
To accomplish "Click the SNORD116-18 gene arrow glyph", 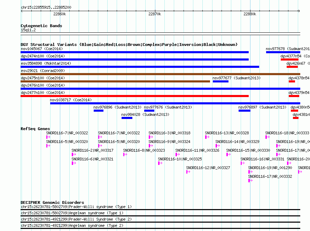I will pos(268,137).
